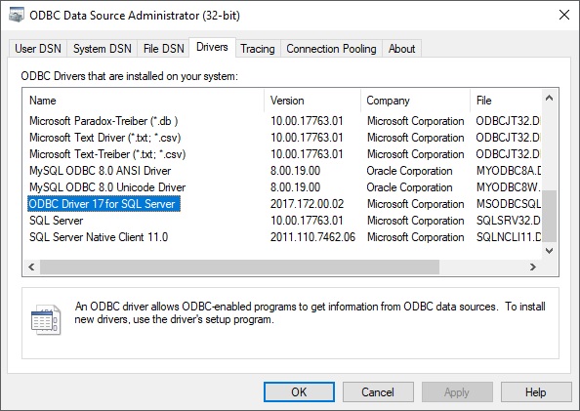Image resolution: width=580 pixels, height=411 pixels.
Task: Click Oracle Corporation in the Unicode Driver row
Action: [409, 187]
